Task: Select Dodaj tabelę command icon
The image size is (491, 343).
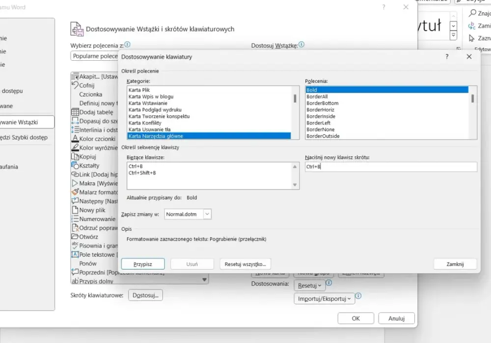Action: coord(75,112)
